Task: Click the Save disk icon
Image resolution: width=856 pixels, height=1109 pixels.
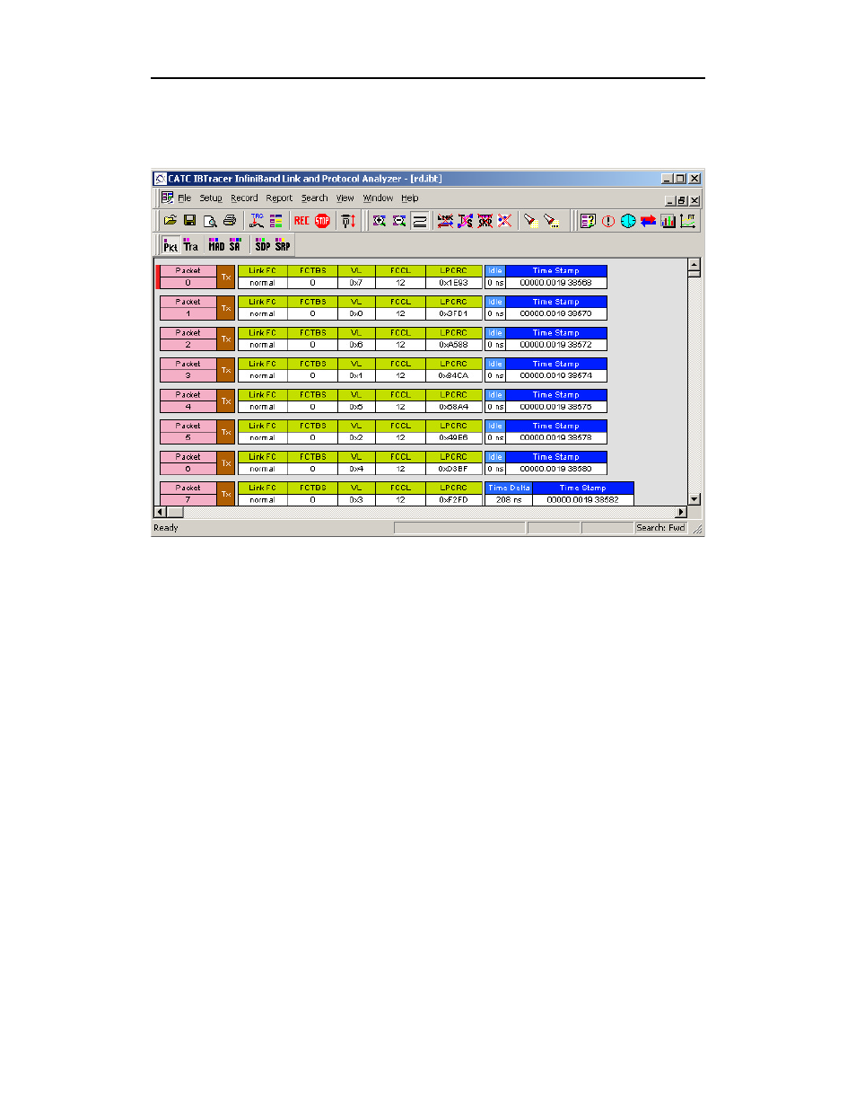Action: point(189,221)
